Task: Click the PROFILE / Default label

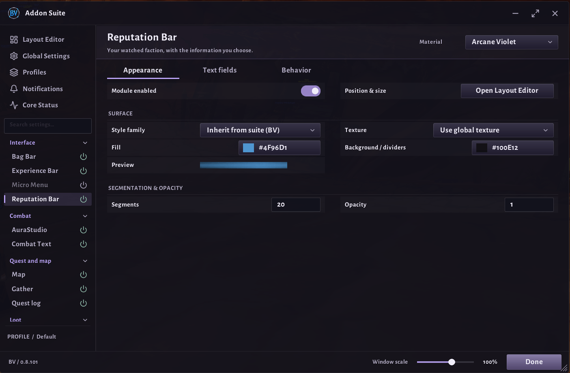Action: click(32, 337)
